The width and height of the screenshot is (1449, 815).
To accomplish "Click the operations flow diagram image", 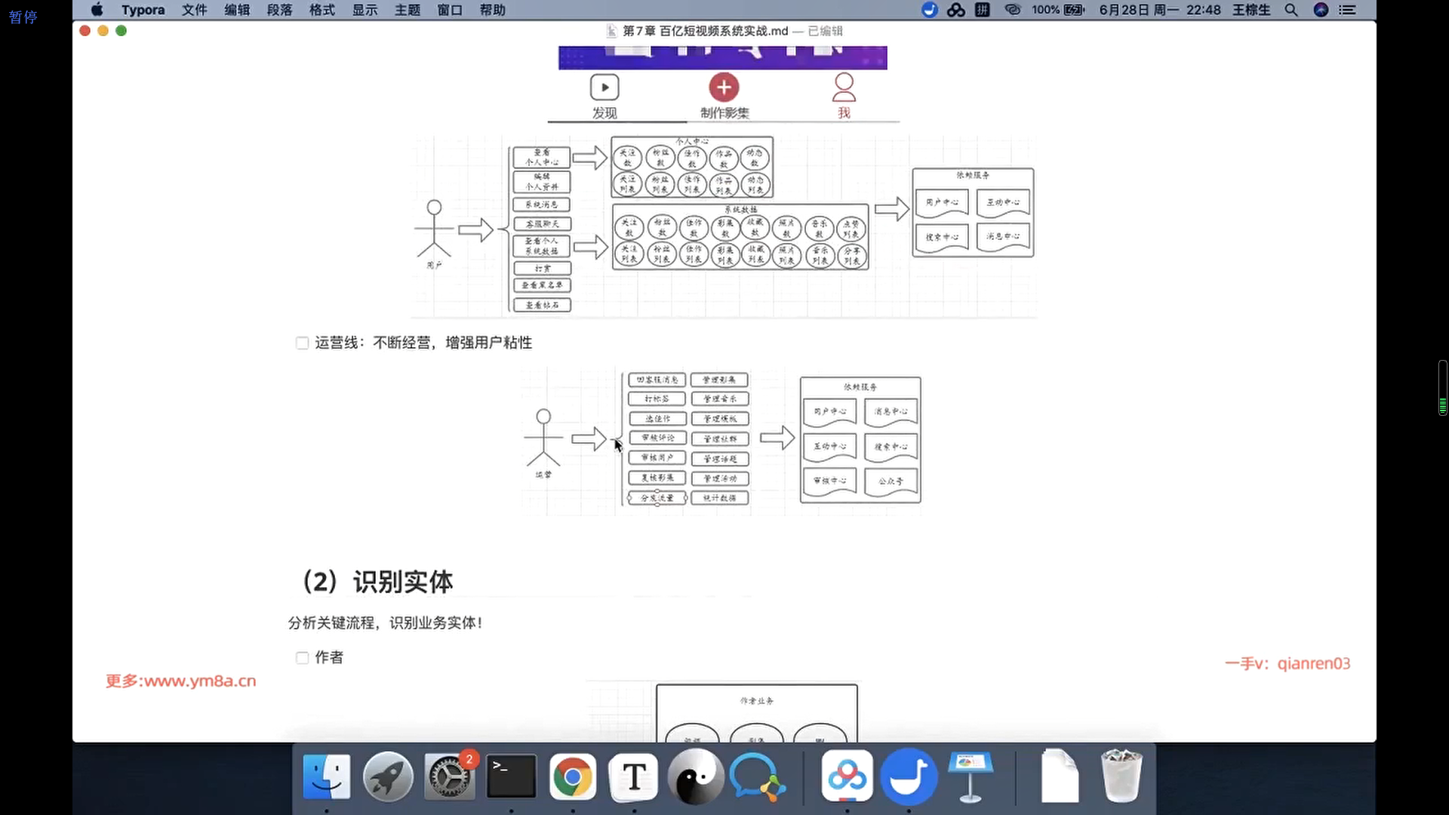I will coord(721,441).
